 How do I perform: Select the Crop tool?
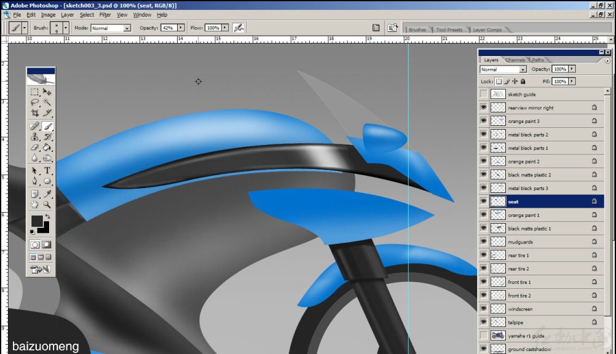pyautogui.click(x=34, y=113)
